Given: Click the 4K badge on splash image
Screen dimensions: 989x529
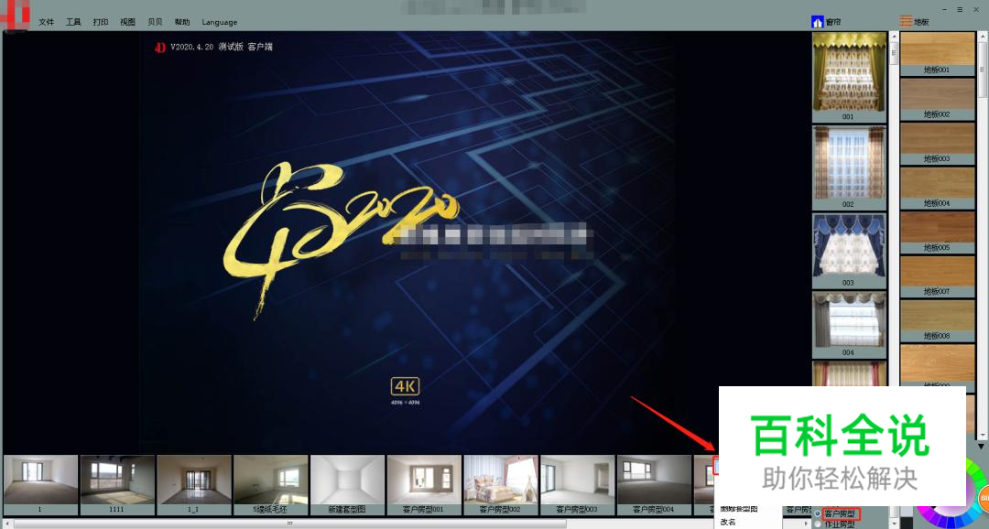Looking at the screenshot, I should [405, 386].
